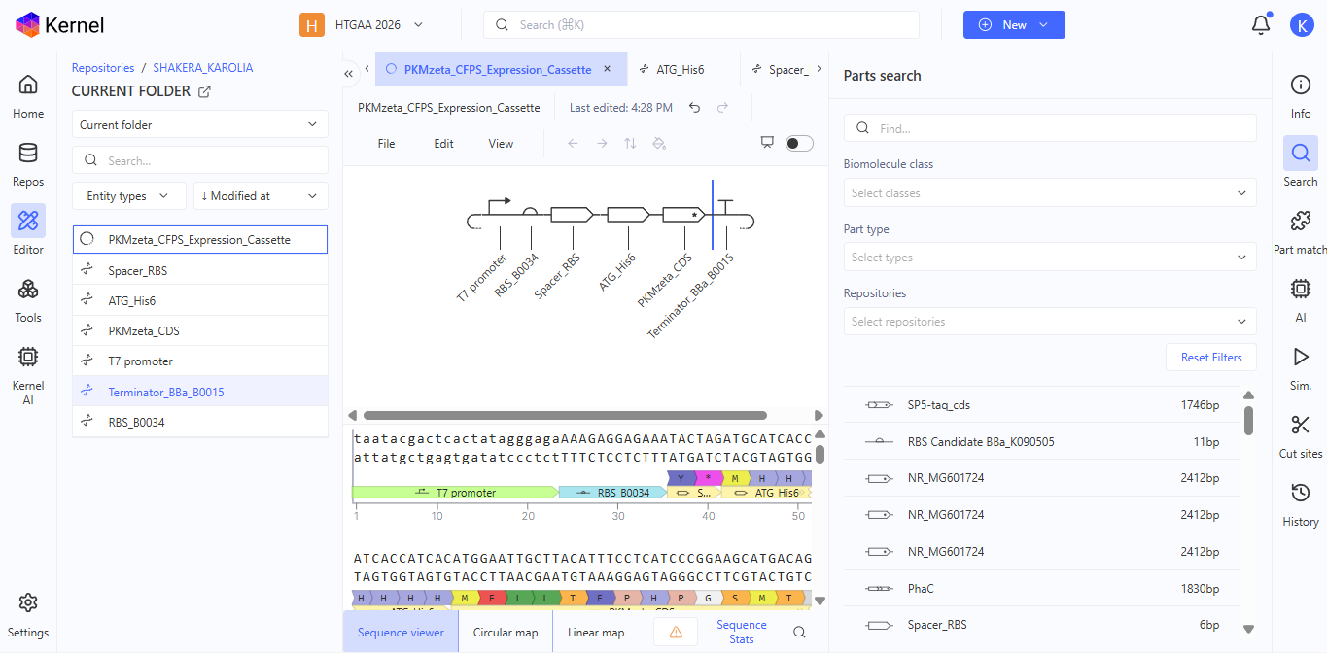
Task: Click the redo arrow near Last edited
Action: tap(722, 108)
